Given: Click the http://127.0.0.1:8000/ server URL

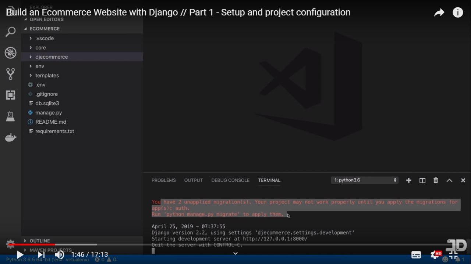Looking at the screenshot, I should (275, 239).
